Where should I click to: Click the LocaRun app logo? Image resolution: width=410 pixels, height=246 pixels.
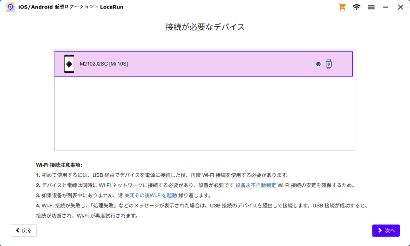point(10,7)
